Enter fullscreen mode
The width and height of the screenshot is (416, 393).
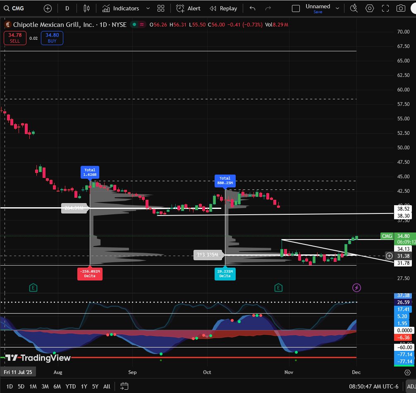click(x=385, y=9)
